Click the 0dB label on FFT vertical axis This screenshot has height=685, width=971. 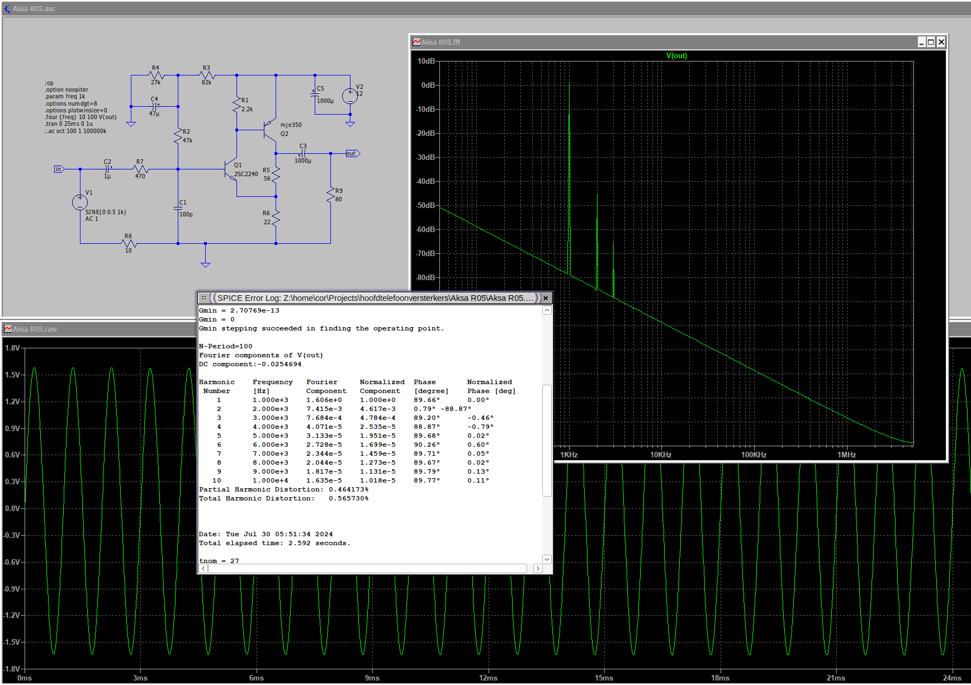[x=428, y=85]
